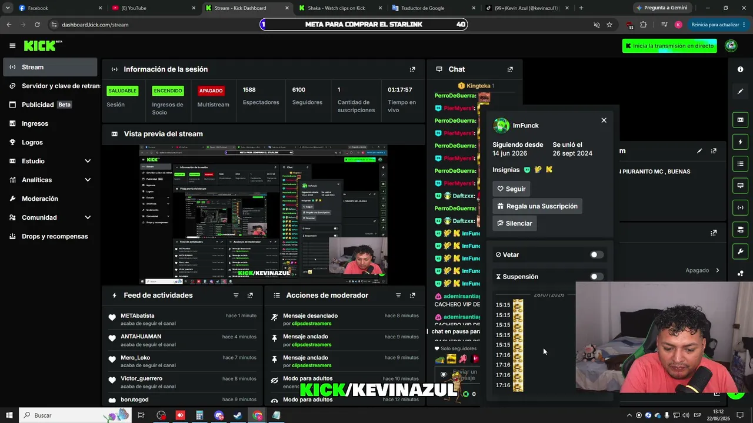Click the METAbatista activity entry
753x423 pixels.
click(182, 320)
